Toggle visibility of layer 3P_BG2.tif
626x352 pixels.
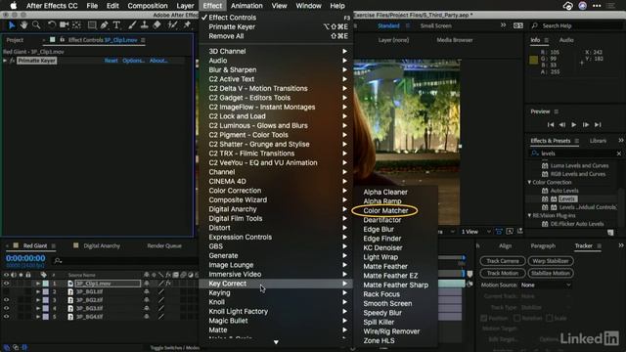point(7,300)
